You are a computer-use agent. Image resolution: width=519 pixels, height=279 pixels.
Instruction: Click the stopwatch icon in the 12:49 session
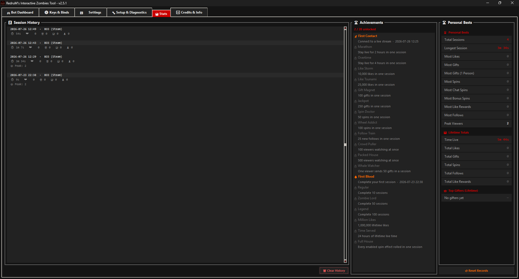(x=12, y=34)
